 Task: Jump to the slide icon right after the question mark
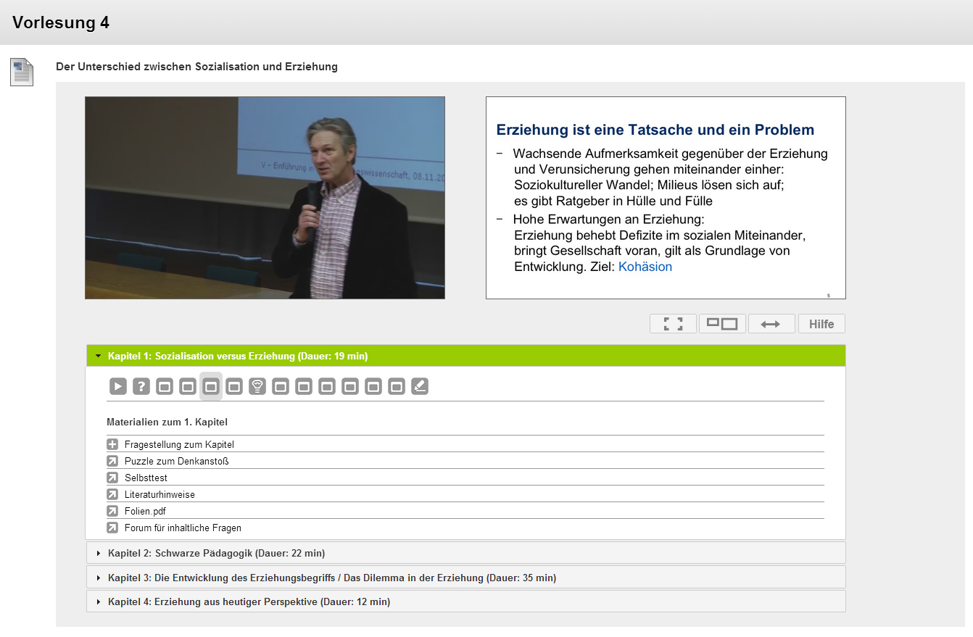tap(165, 386)
